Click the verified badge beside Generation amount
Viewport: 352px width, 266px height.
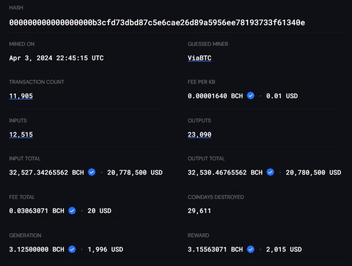pos(72,249)
